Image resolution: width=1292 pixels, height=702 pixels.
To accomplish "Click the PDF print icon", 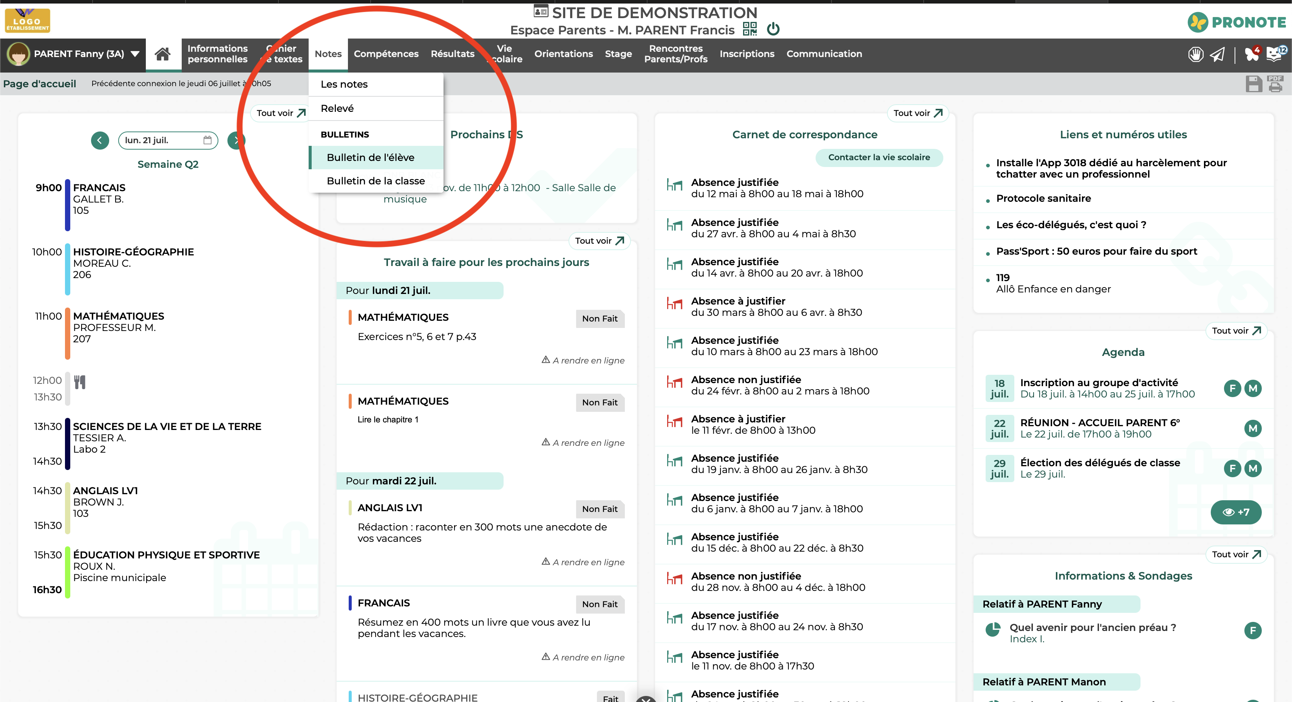I will pyautogui.click(x=1275, y=84).
